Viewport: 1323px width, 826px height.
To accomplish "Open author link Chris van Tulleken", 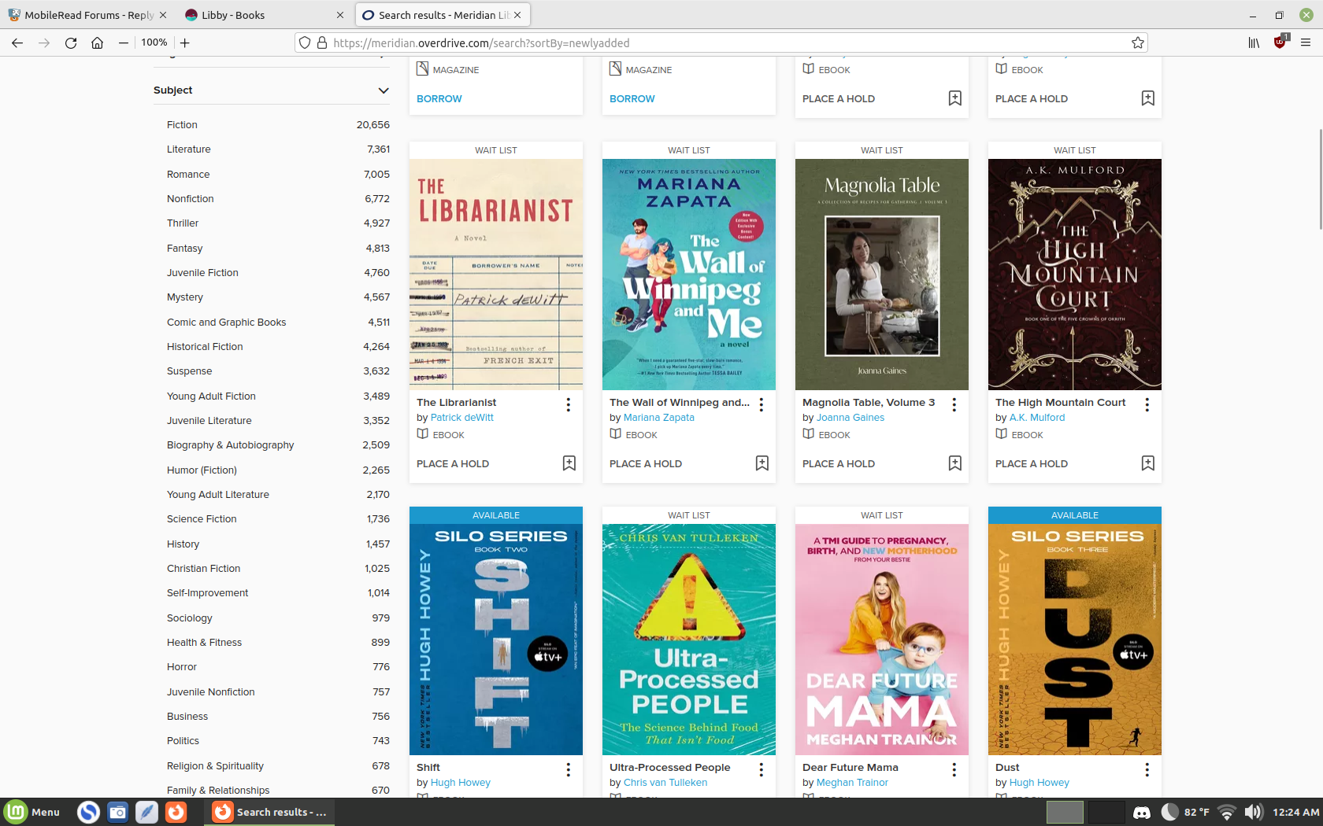I will [665, 783].
